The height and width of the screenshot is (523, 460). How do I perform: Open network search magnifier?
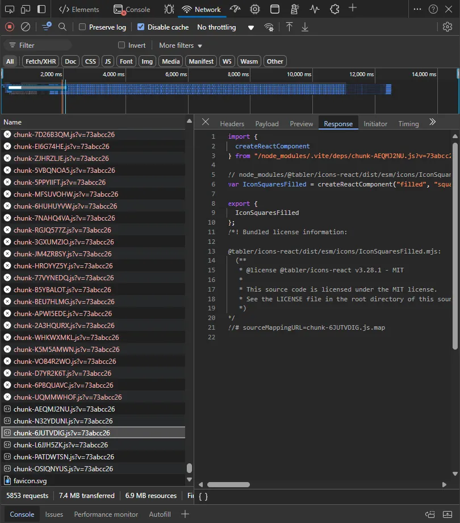click(x=62, y=27)
